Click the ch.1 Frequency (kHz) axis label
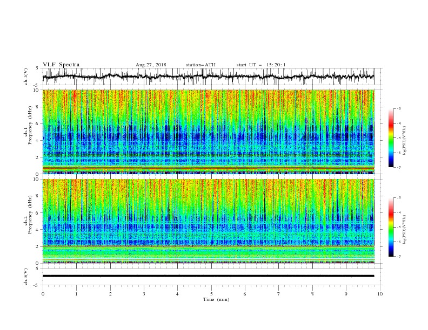 pos(28,126)
